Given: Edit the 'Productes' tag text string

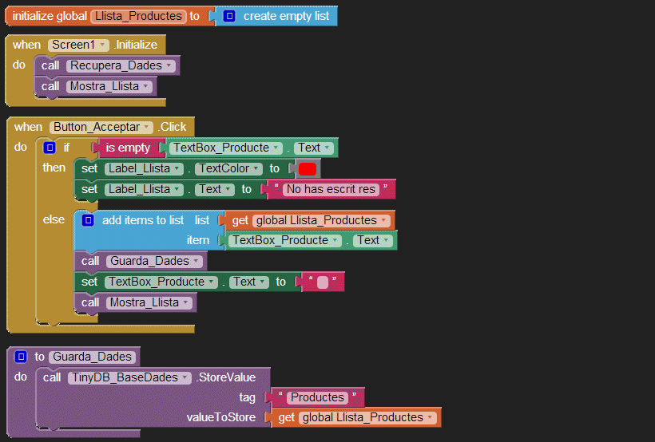Looking at the screenshot, I should click(x=317, y=397).
